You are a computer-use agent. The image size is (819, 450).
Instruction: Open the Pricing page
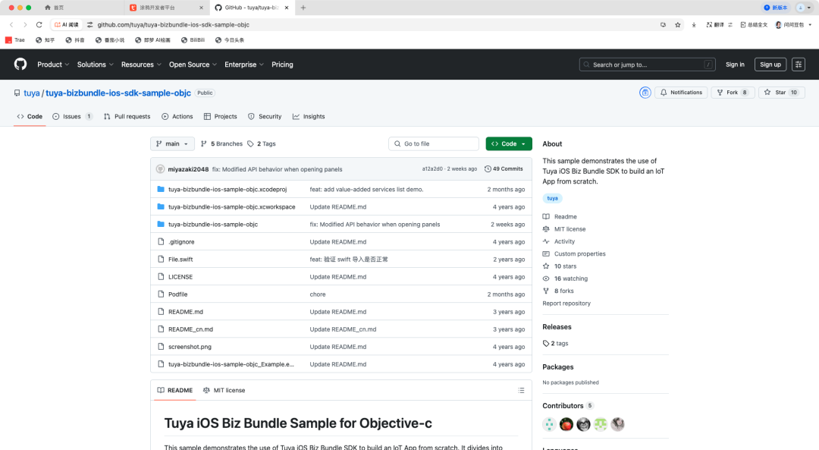point(282,65)
